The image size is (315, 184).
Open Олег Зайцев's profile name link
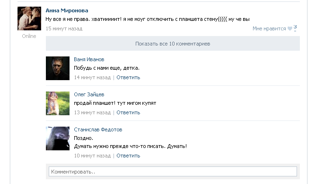[89, 94]
